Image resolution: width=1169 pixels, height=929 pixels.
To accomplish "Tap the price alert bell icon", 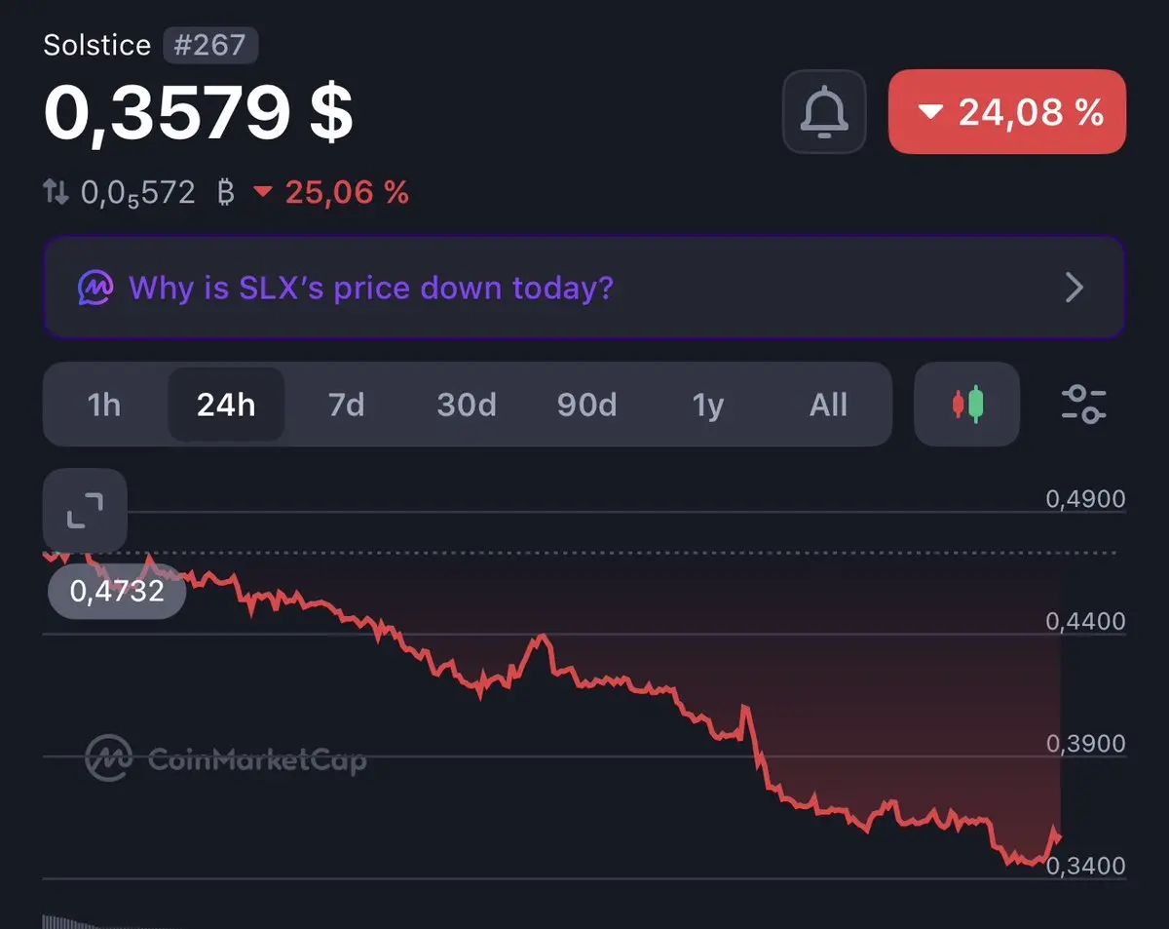I will coord(824,111).
